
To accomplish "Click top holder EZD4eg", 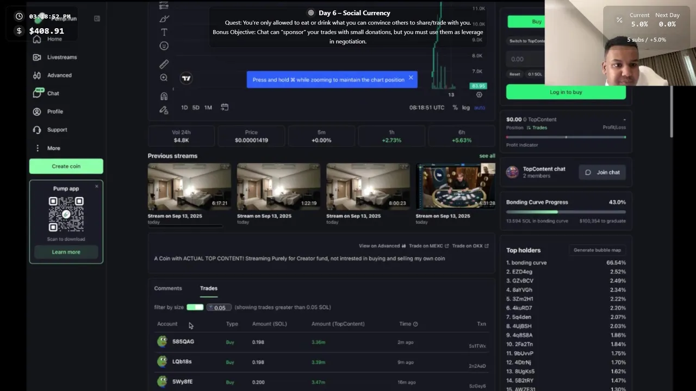I will (522, 272).
